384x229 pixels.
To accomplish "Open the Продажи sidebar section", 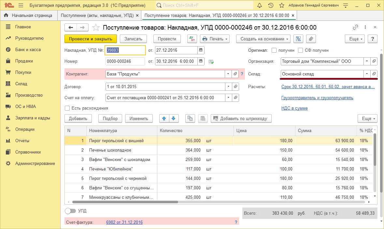I will [x=24, y=61].
